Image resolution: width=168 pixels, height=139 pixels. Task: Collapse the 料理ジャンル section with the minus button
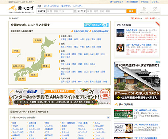pyautogui.click(x=108, y=117)
